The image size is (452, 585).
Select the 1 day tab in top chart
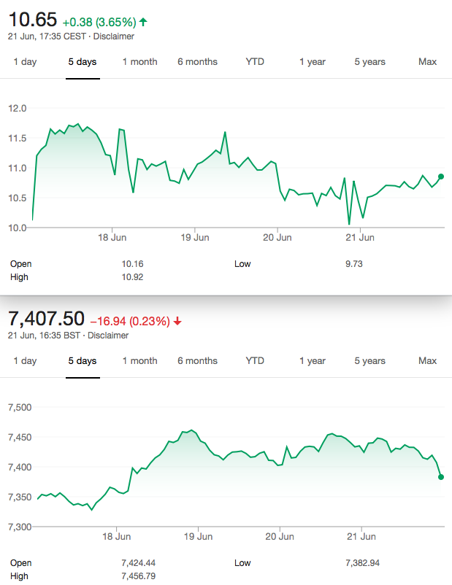[25, 61]
